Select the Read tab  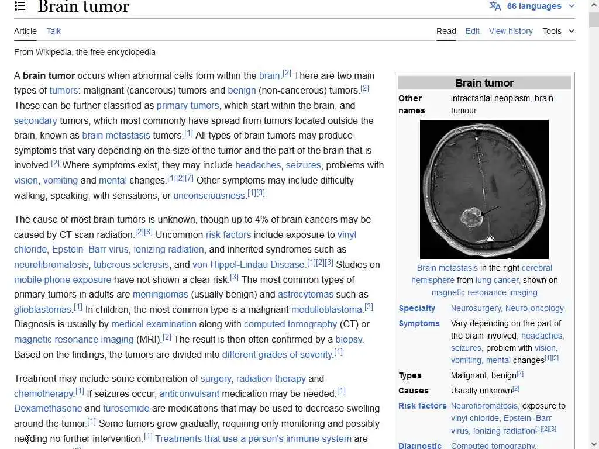(x=446, y=32)
